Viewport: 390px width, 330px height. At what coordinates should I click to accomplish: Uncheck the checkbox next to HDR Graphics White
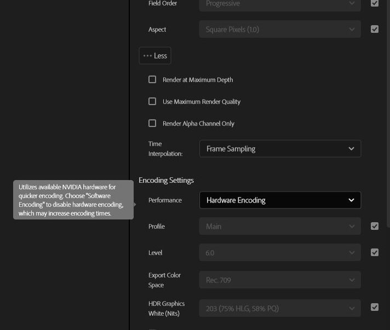coord(375,308)
